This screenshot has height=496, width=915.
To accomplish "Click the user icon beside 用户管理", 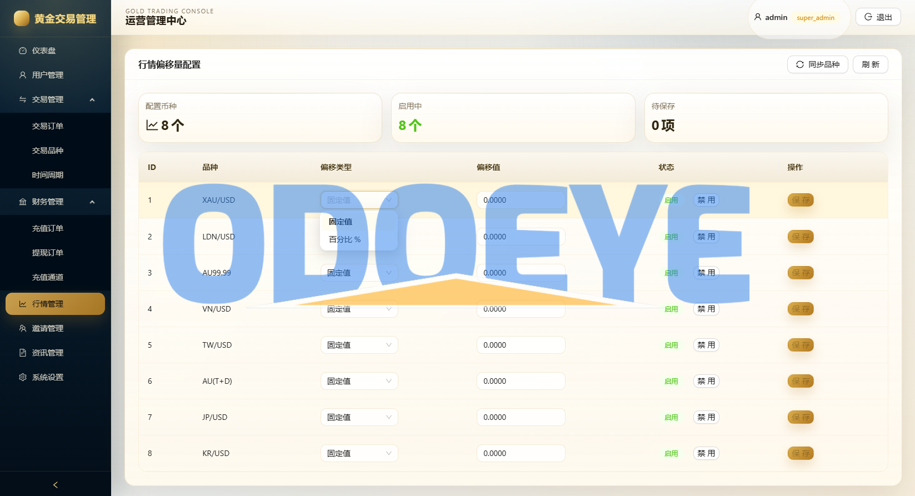I will pyautogui.click(x=23, y=75).
